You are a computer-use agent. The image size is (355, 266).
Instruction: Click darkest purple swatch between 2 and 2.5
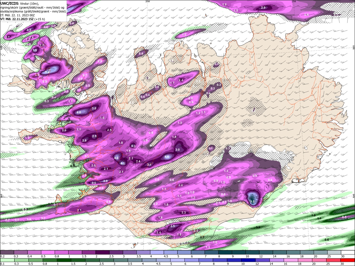102,252
